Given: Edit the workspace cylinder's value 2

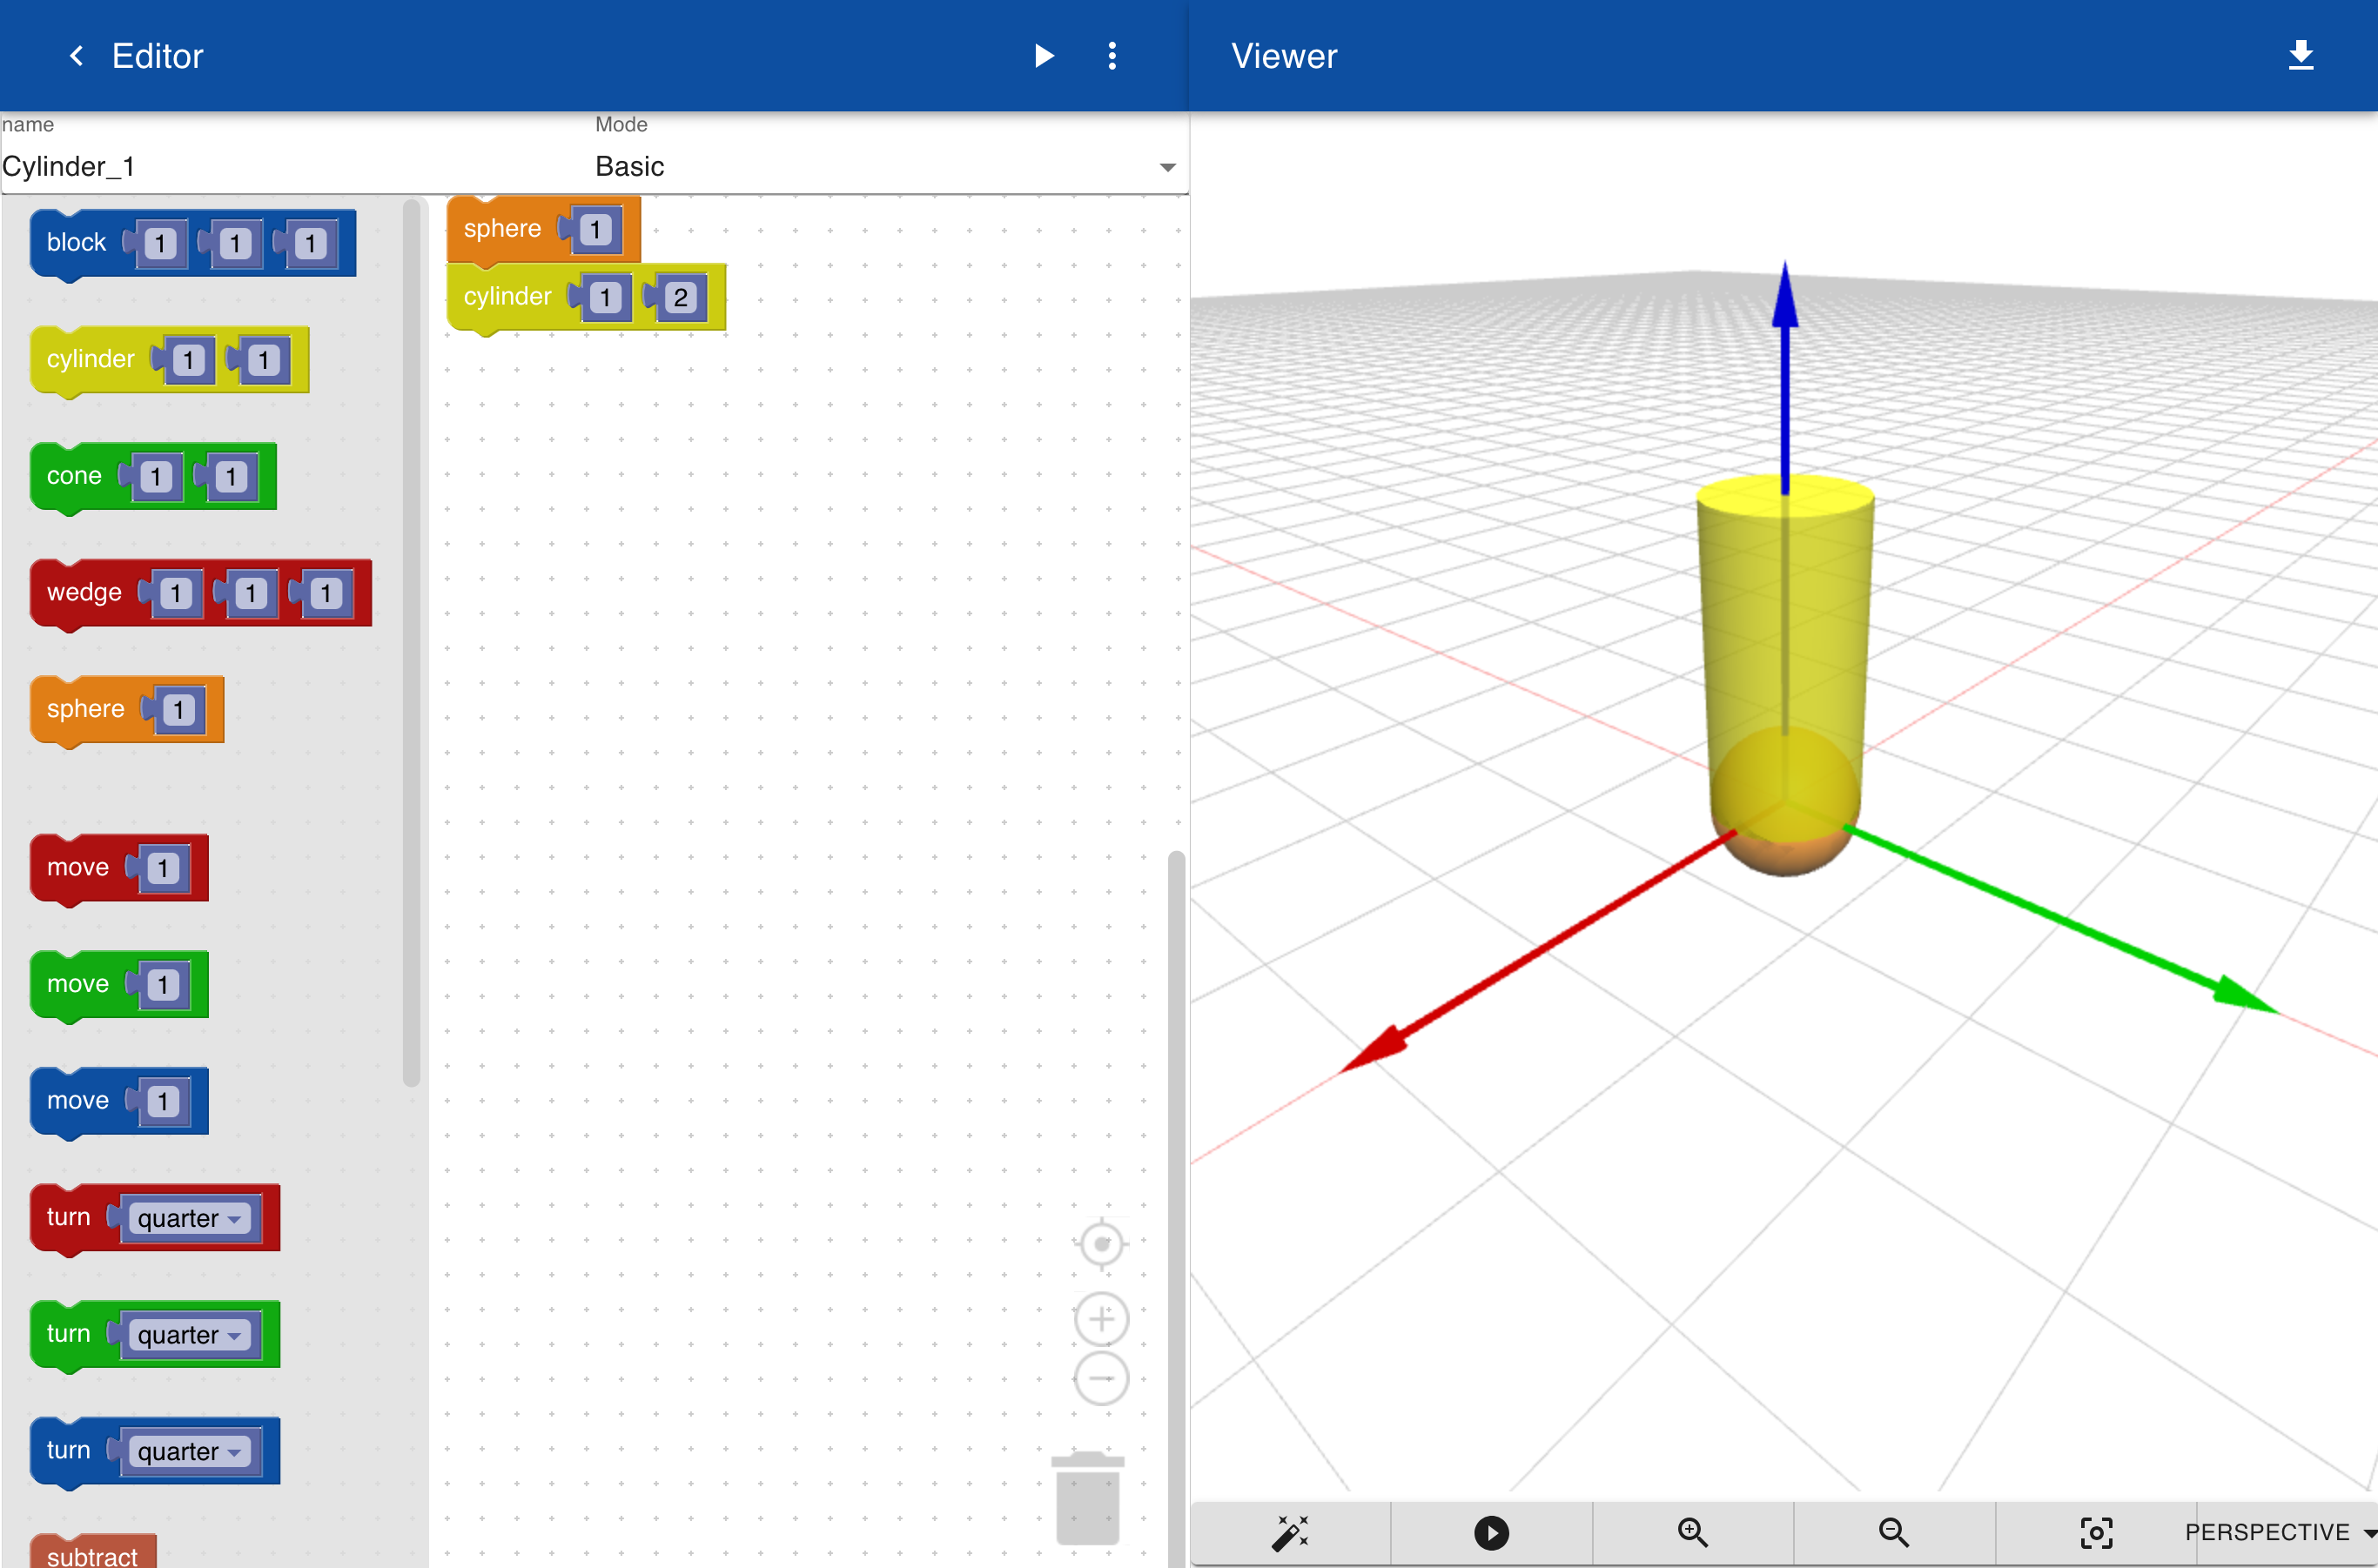Looking at the screenshot, I should pos(681,298).
